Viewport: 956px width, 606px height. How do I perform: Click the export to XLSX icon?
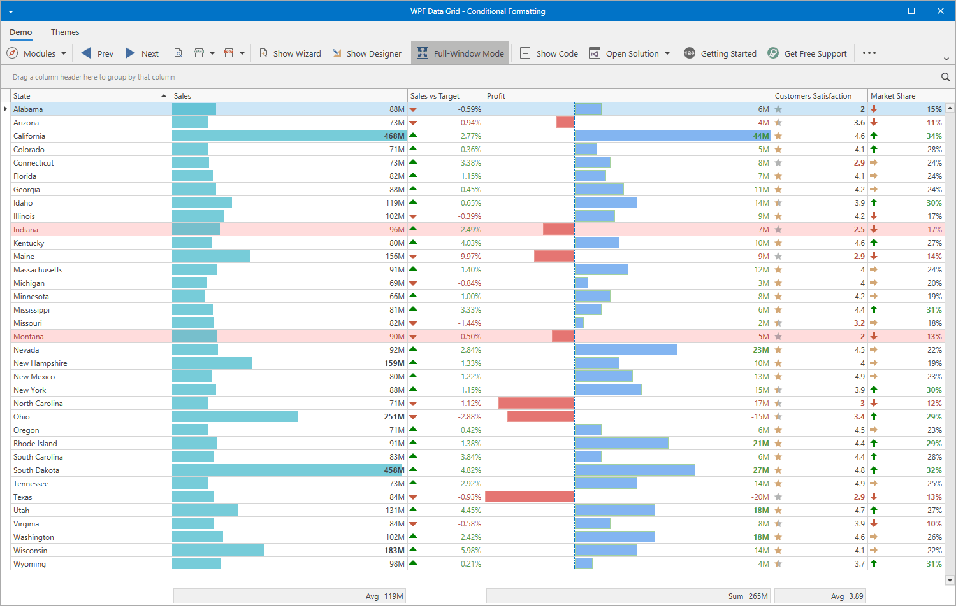pyautogui.click(x=199, y=53)
